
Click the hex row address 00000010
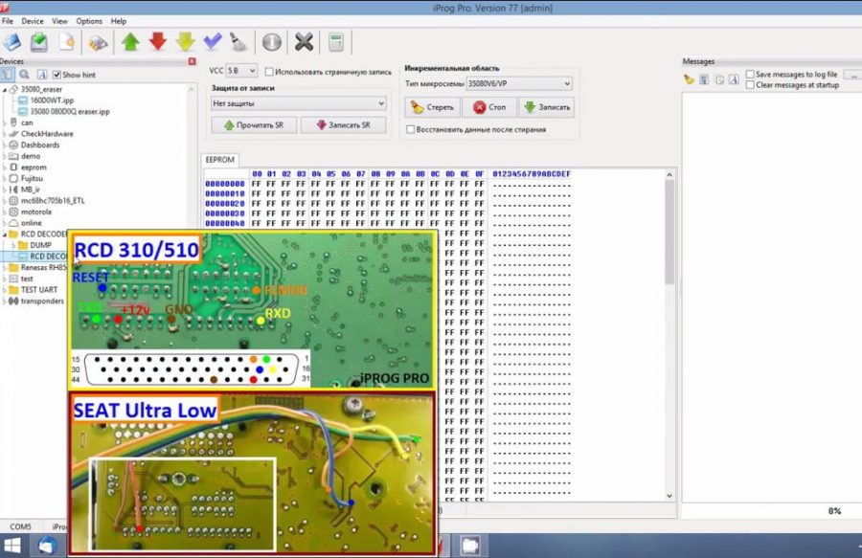(x=225, y=193)
